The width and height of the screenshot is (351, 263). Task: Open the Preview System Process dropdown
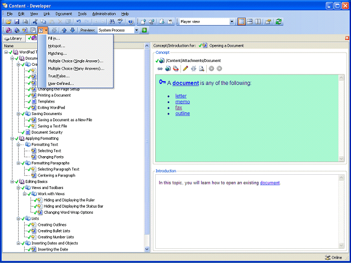click(137, 30)
